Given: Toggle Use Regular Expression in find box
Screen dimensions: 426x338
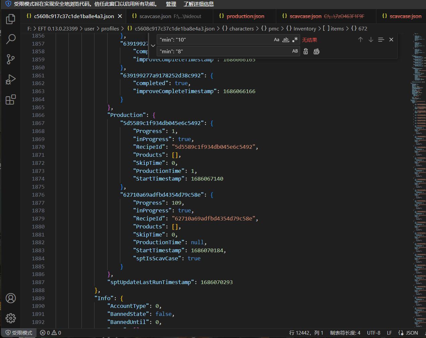Looking at the screenshot, I should pos(295,40).
